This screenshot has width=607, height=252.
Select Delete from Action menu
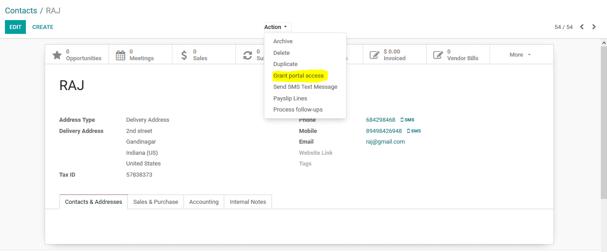coord(282,53)
